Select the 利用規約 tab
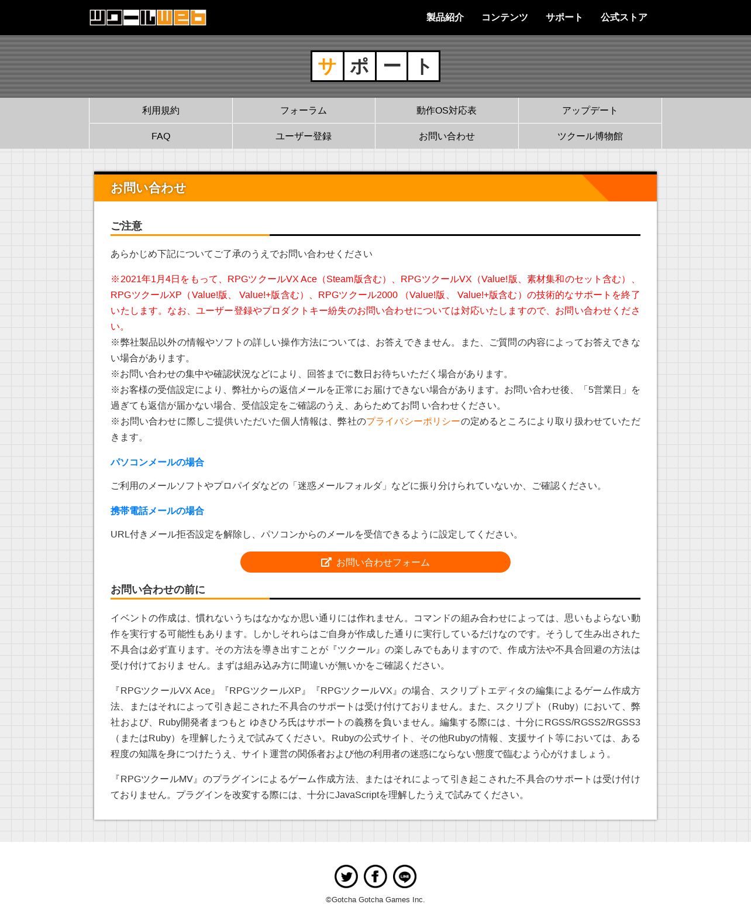The width and height of the screenshot is (751, 911). (161, 110)
